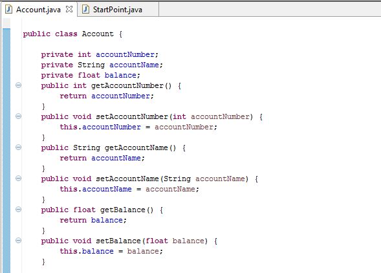This screenshot has width=381, height=273.
Task: Click the accountNumber field in private int declaration
Action: pos(125,54)
